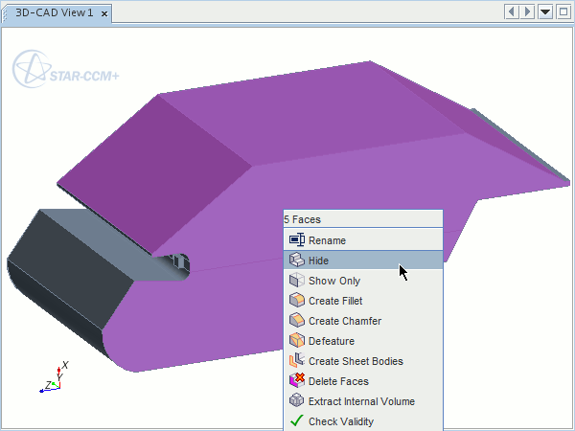Select the dark gray side face of the model
The height and width of the screenshot is (431, 575).
(70, 267)
